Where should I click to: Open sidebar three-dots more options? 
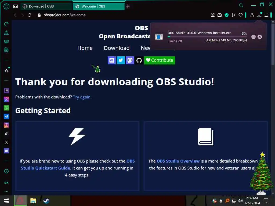(6, 192)
